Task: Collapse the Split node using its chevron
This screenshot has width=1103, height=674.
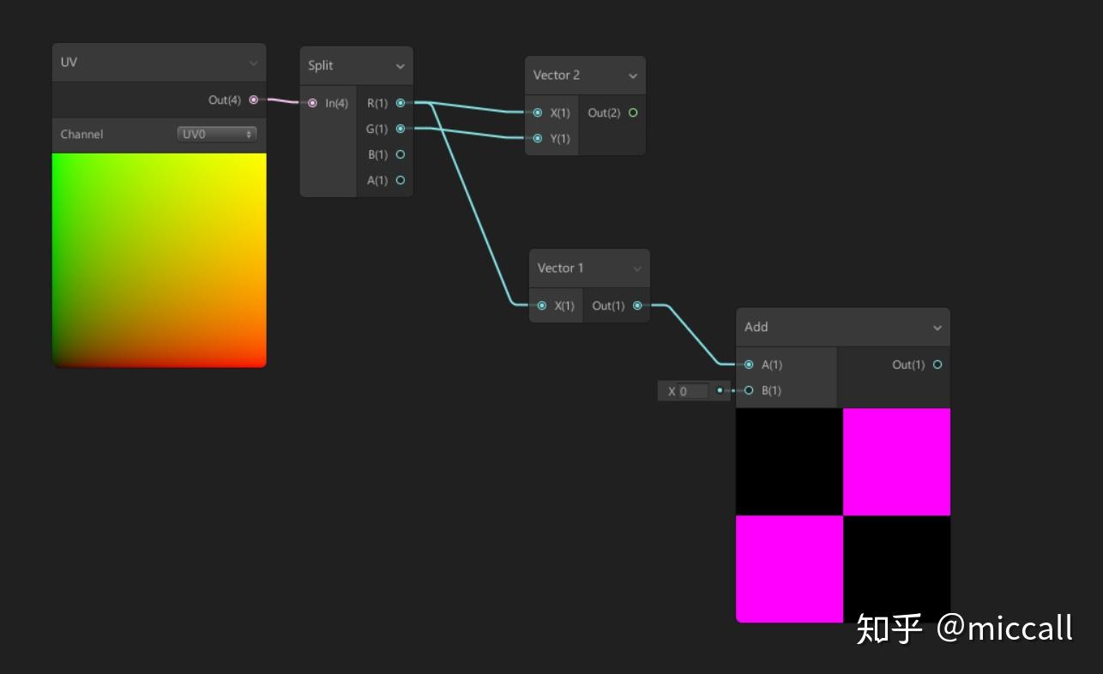Action: point(401,64)
